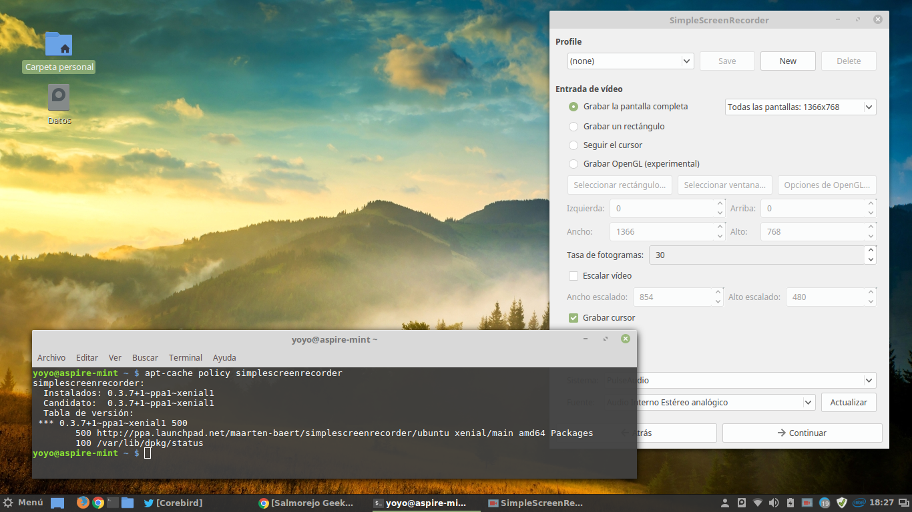
Task: Open Buscar menu in terminal
Action: tap(145, 357)
